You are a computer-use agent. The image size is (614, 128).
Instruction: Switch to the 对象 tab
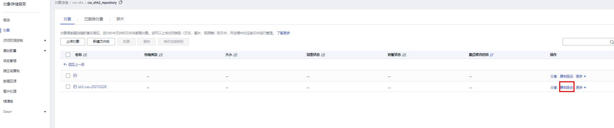pos(67,19)
